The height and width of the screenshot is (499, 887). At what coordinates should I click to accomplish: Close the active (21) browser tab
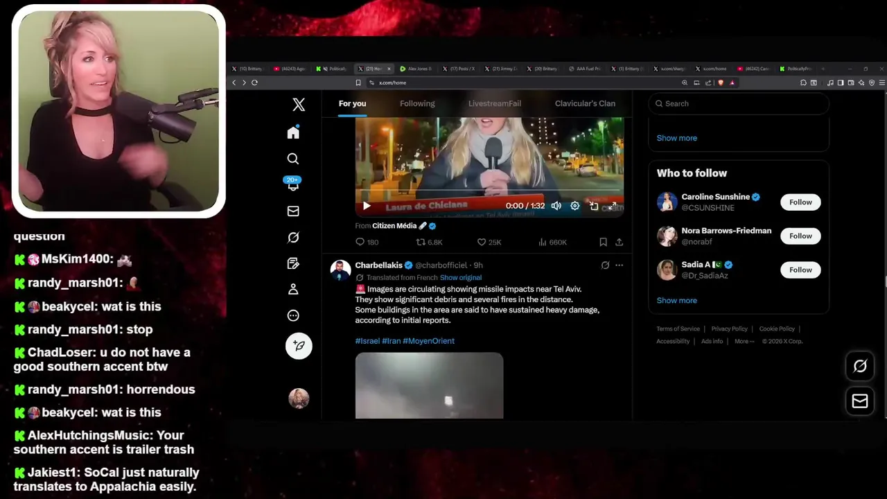pyautogui.click(x=389, y=69)
